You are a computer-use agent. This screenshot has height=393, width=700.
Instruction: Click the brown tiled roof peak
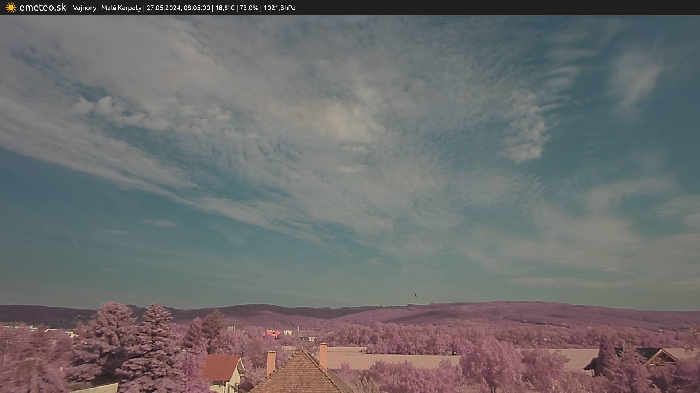click(x=302, y=352)
